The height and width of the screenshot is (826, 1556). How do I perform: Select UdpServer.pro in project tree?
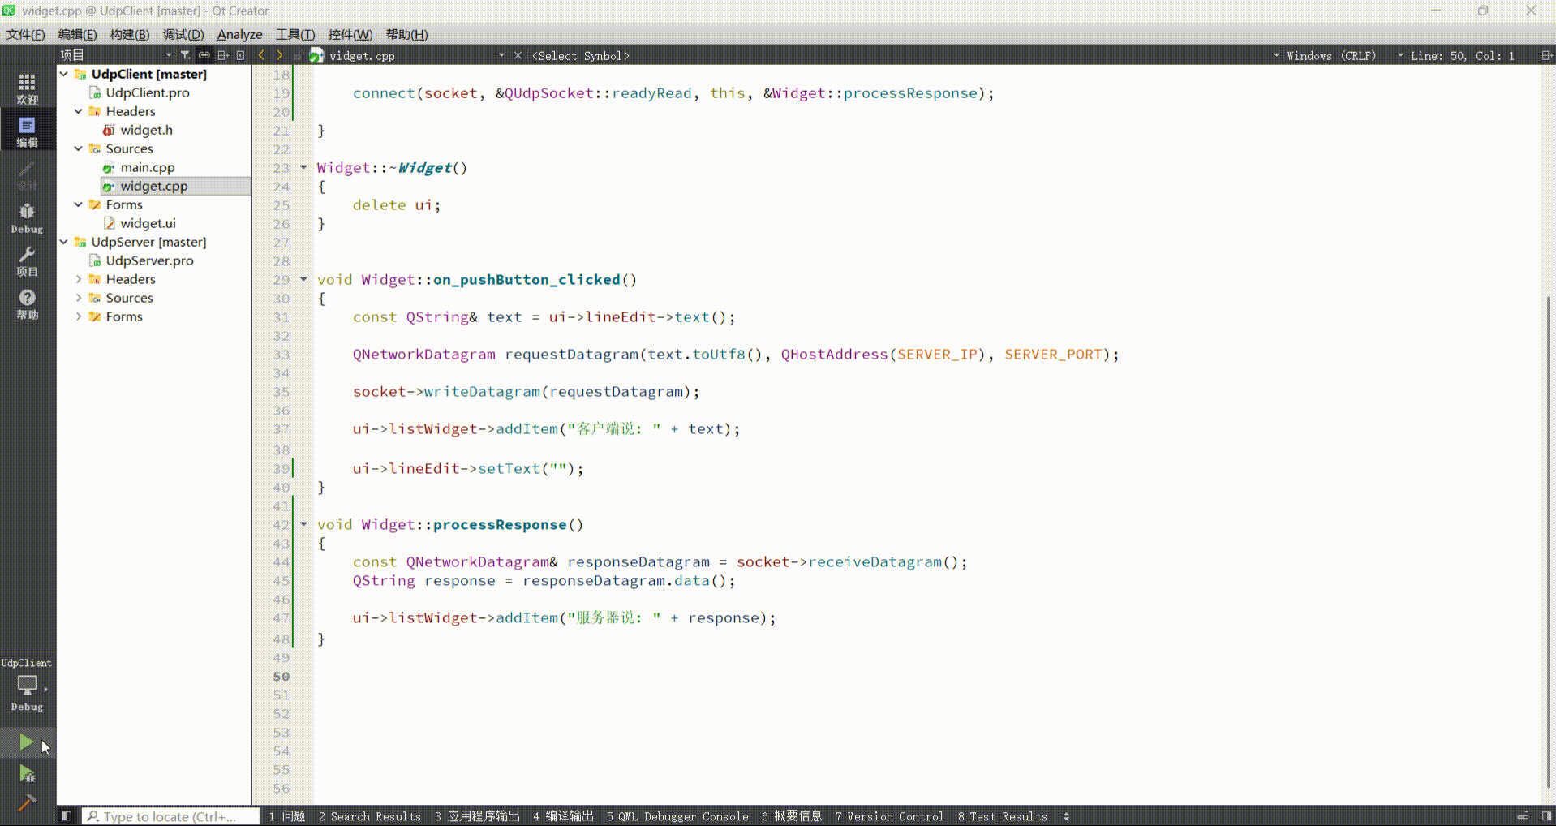149,260
